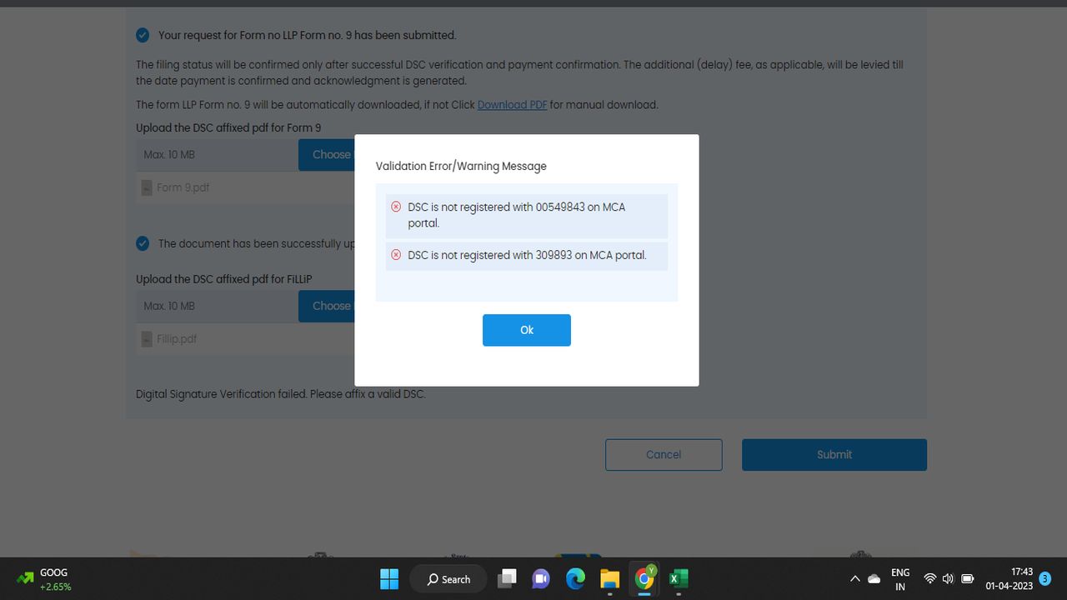Open the ENG IN language switcher
The width and height of the screenshot is (1067, 600).
(900, 579)
